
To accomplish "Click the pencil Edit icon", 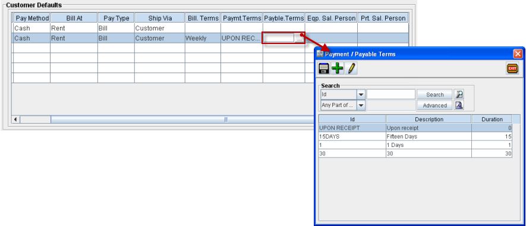I will pos(351,68).
